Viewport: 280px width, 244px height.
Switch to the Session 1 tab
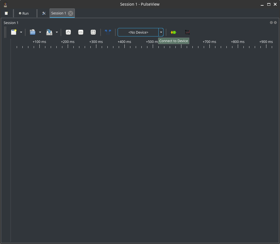click(58, 13)
